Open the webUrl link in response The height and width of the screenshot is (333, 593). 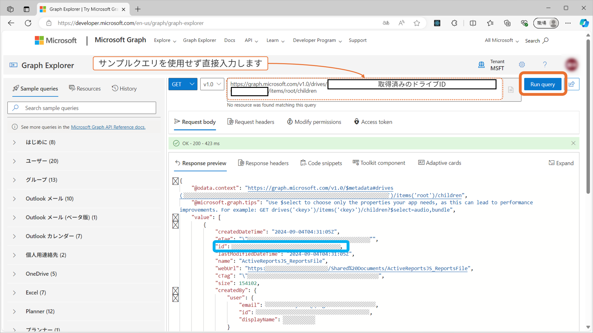pyautogui.click(x=358, y=269)
